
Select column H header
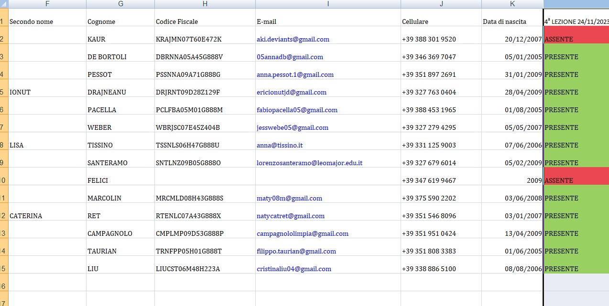point(205,4)
